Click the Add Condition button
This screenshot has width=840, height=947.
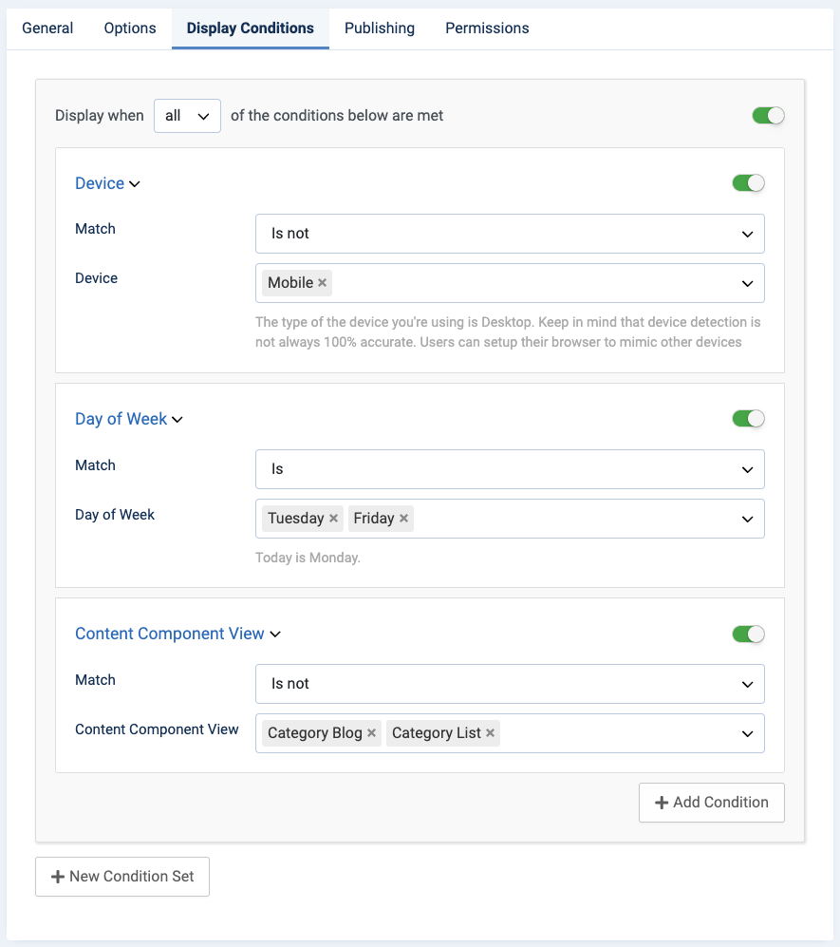(x=711, y=803)
